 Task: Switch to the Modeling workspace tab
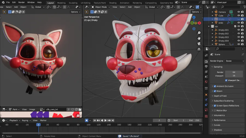click(61, 3)
